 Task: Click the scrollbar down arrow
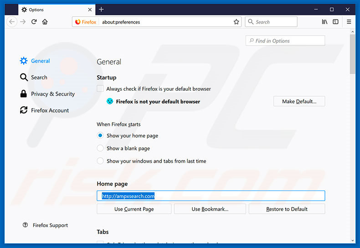click(x=352, y=241)
